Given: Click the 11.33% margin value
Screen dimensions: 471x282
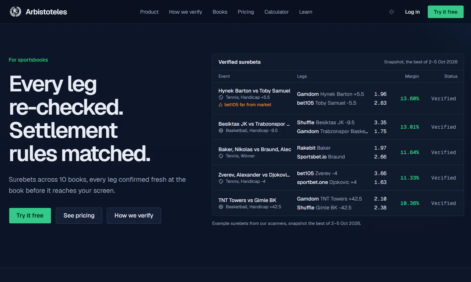Looking at the screenshot, I should coord(410,178).
